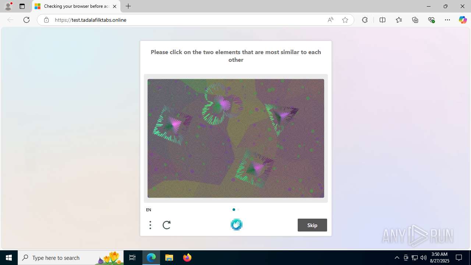Open the Extensions puzzle icon
471x265 pixels.
click(x=365, y=20)
